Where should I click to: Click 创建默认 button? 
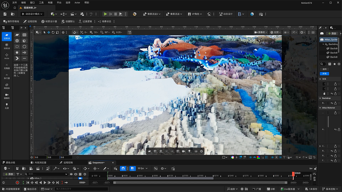(x=68, y=21)
